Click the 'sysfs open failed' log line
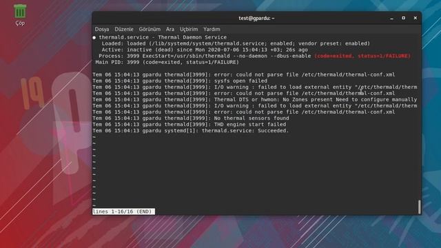This screenshot has height=248, width=441. pos(180,81)
